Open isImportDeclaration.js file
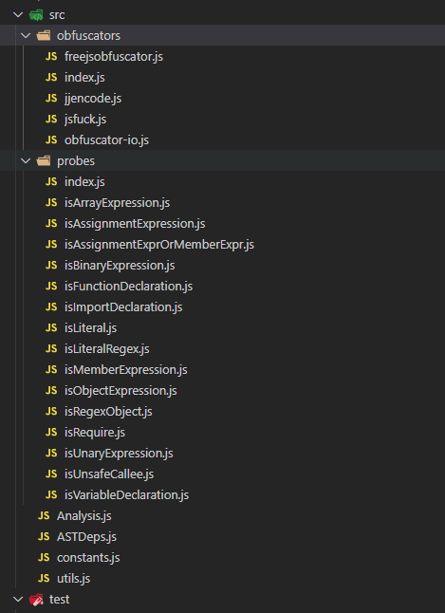This screenshot has width=445, height=613. pos(123,307)
